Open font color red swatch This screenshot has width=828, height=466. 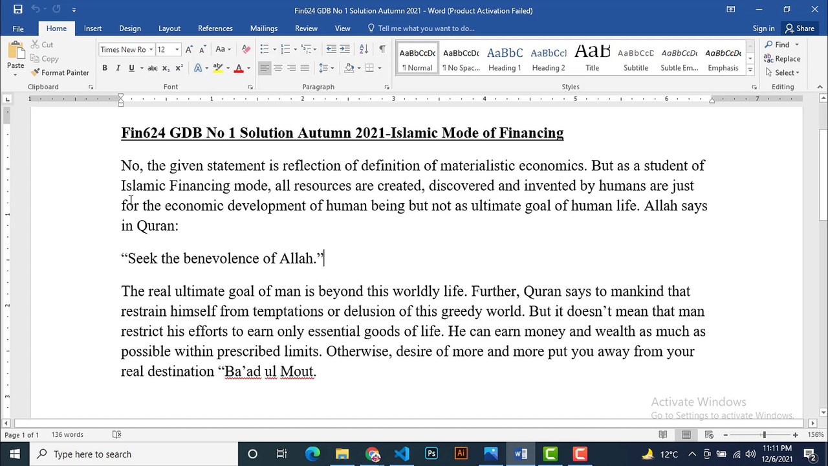pyautogui.click(x=239, y=68)
